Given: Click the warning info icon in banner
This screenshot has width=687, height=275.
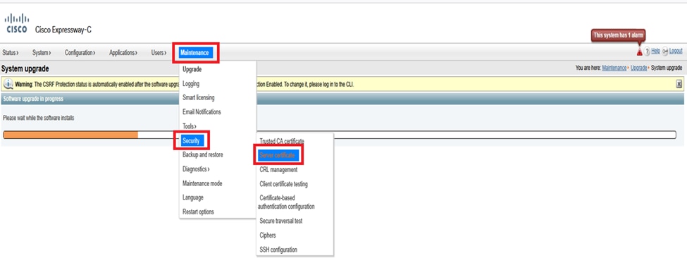Looking at the screenshot, I should 8,84.
